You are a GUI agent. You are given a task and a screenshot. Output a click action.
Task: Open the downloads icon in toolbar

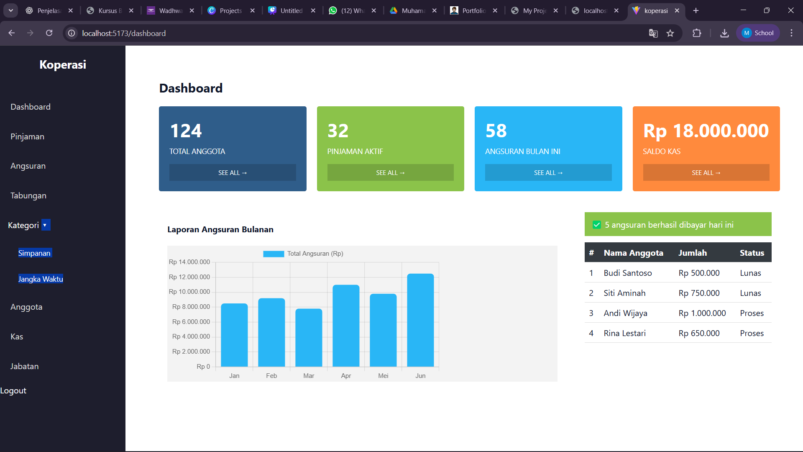tap(724, 33)
